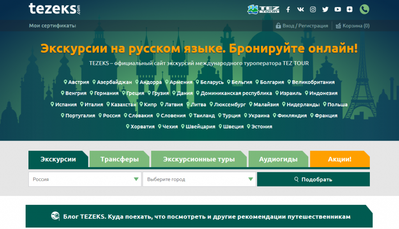The image size is (399, 229).
Task: Select country Малайзия
Action: tap(266, 105)
